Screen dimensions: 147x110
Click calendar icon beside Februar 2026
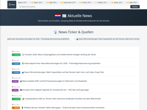point(13,96)
